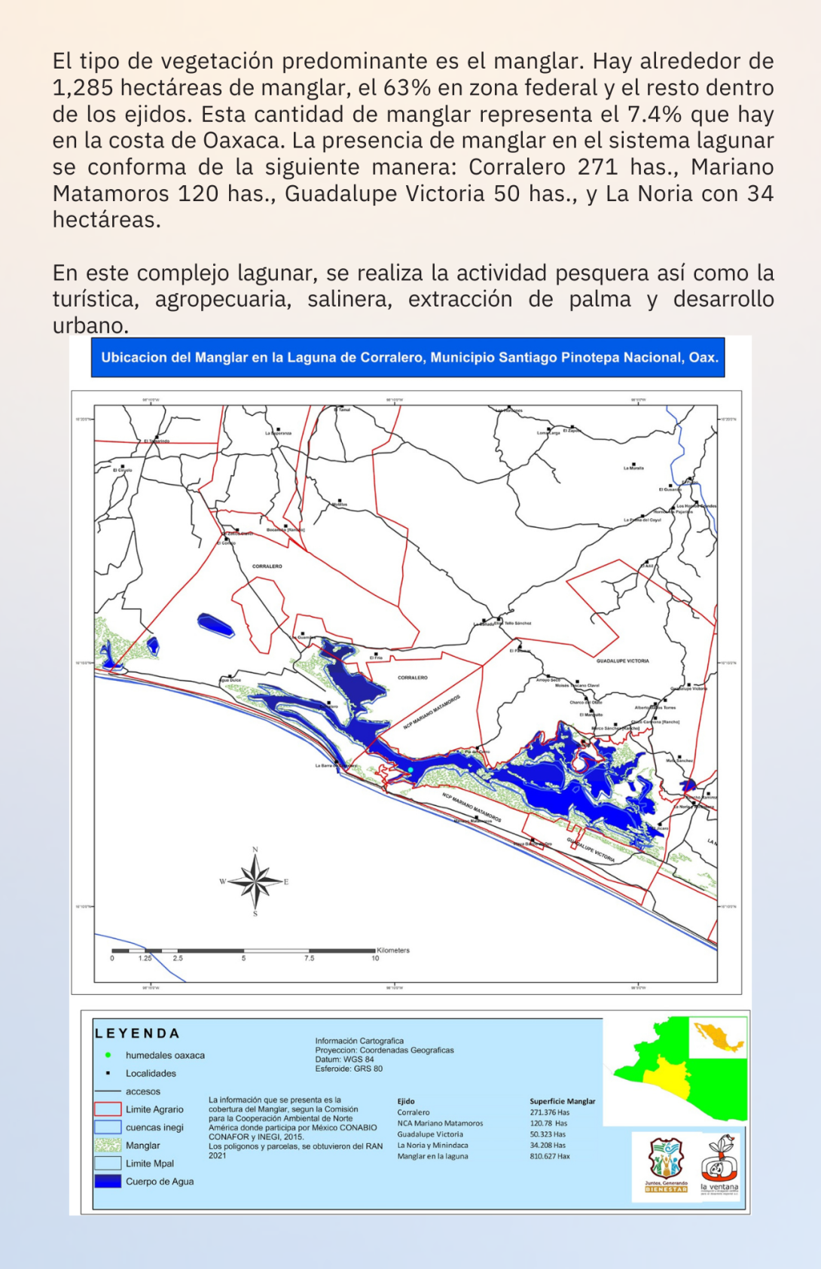This screenshot has height=1269, width=821.
Task: Click the red Limite Agrario legend box
Action: tap(108, 1109)
